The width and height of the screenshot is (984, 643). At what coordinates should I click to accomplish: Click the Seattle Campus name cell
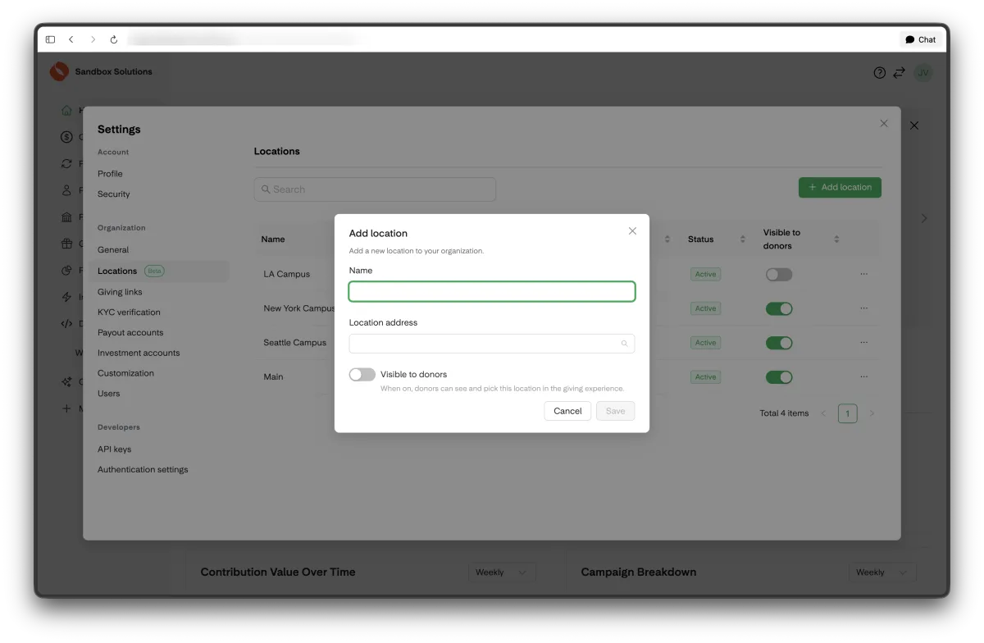pyautogui.click(x=295, y=343)
